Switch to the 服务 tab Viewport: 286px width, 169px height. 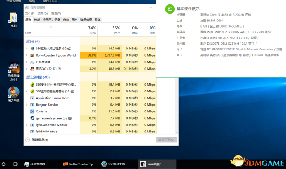click(97, 20)
